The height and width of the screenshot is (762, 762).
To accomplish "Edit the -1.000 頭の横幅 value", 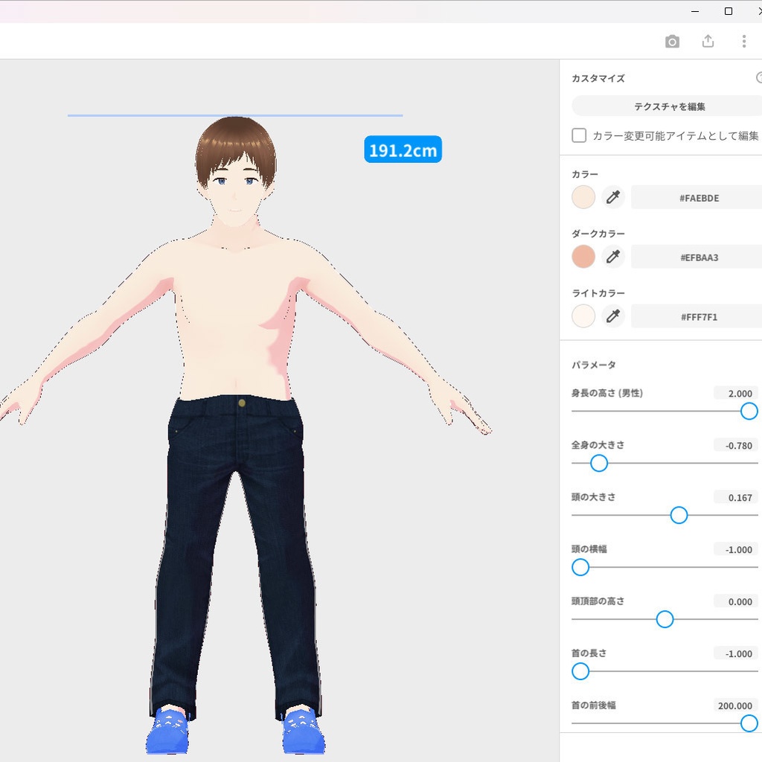I will (736, 549).
